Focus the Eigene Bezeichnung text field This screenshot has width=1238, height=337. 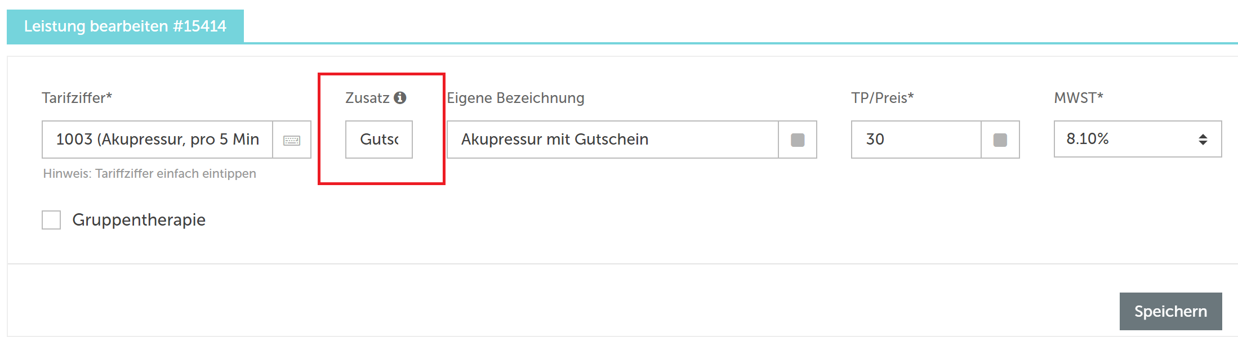(613, 140)
